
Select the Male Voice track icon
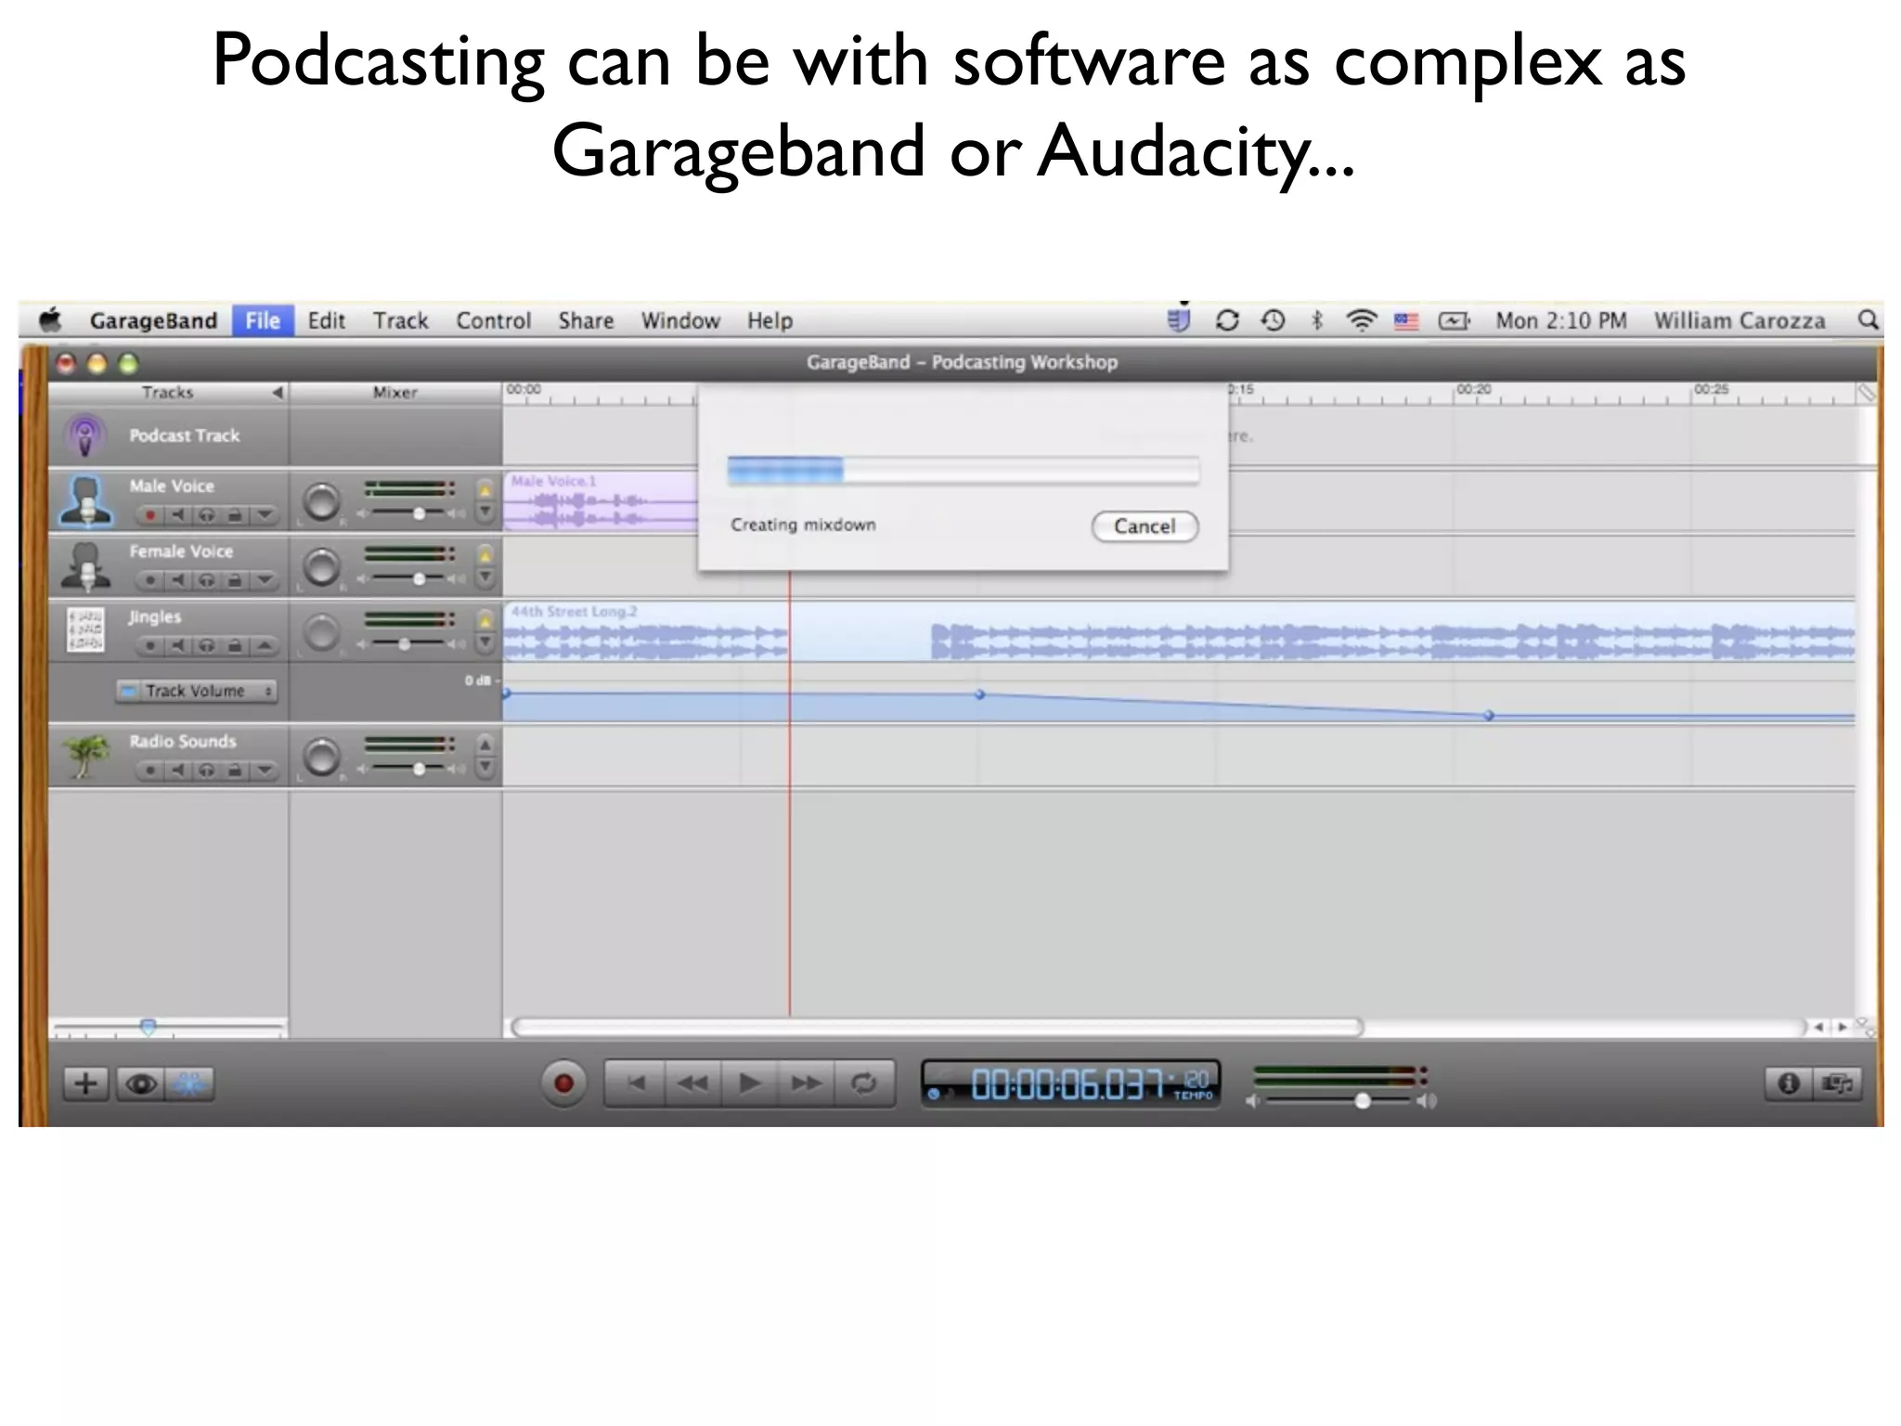(85, 501)
